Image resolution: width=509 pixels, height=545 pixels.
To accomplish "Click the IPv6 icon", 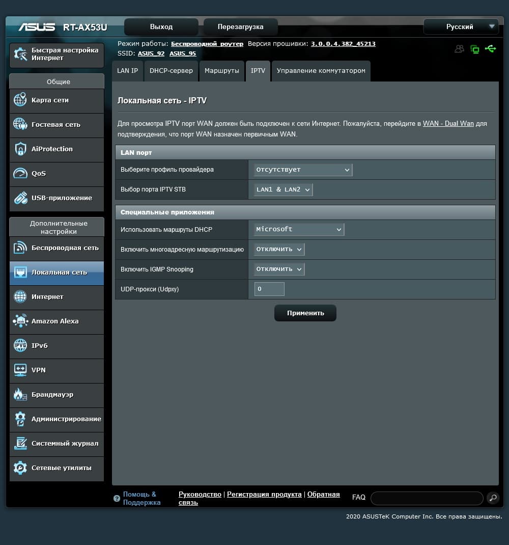I will (20, 345).
